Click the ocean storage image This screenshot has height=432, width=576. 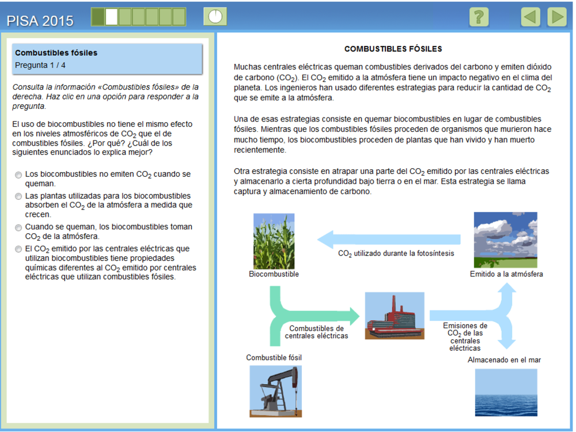[x=505, y=392]
